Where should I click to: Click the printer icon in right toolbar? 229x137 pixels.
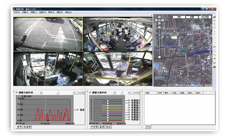214,67
